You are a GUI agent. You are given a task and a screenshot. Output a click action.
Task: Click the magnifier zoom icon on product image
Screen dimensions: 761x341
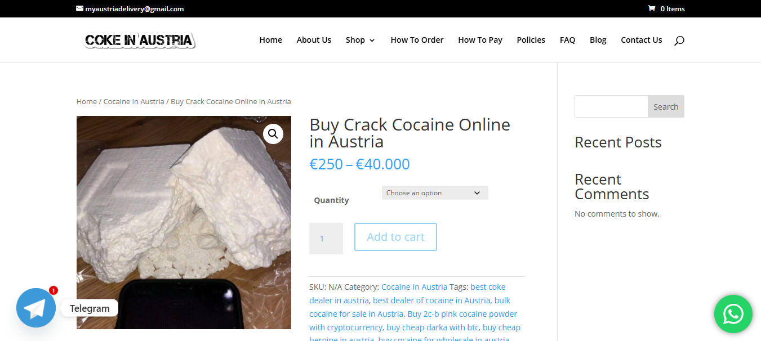click(x=273, y=134)
